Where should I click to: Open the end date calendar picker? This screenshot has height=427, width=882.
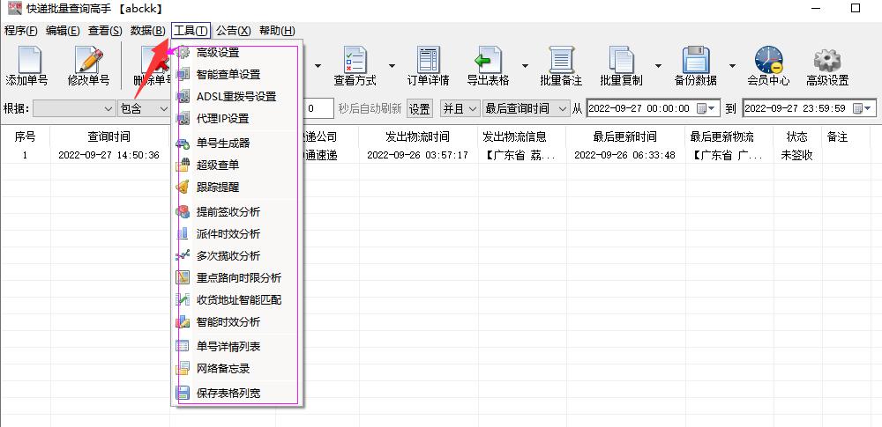pos(863,108)
